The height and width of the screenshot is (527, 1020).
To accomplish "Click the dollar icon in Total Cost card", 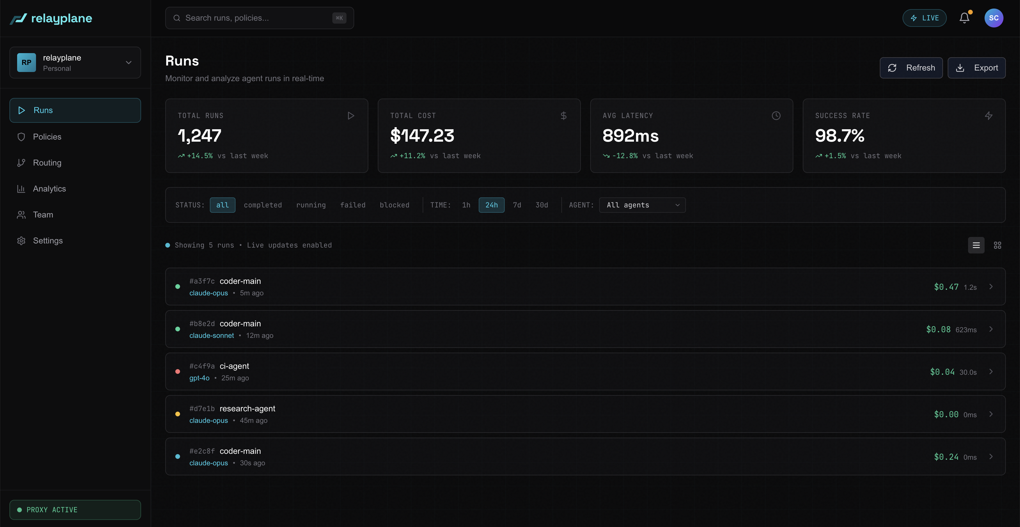I will click(563, 116).
